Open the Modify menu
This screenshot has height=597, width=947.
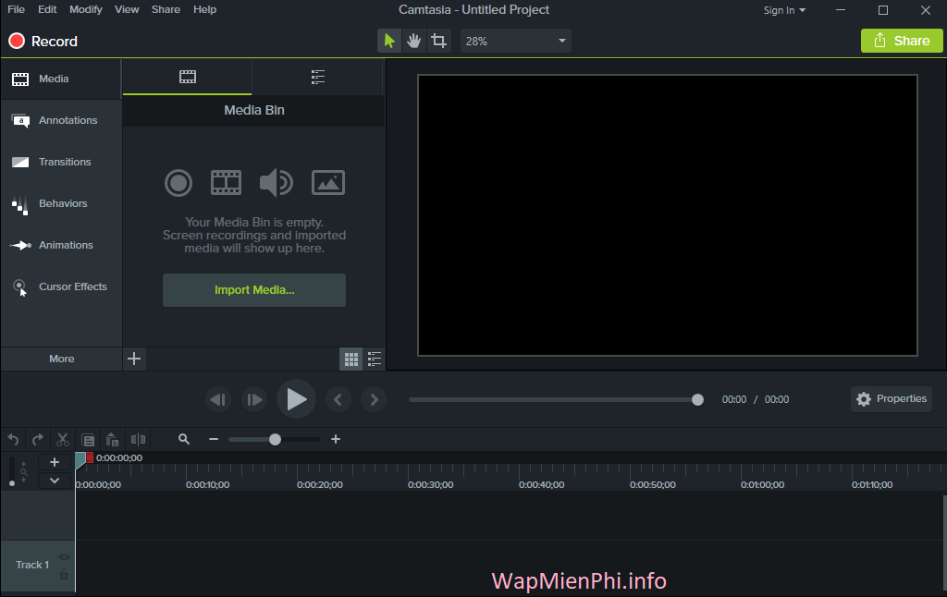86,9
